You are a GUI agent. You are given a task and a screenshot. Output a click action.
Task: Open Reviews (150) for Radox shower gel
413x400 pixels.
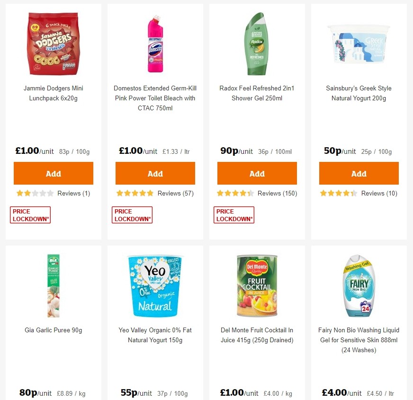tap(281, 193)
